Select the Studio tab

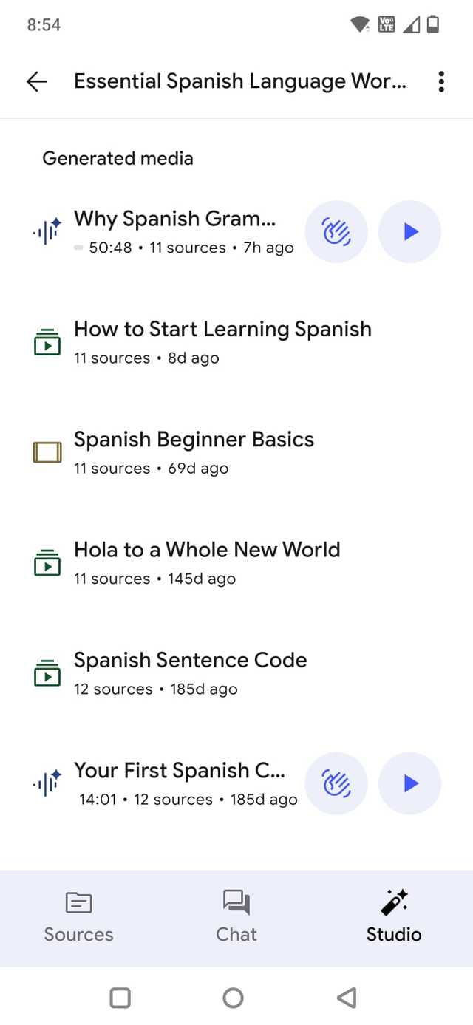click(394, 917)
